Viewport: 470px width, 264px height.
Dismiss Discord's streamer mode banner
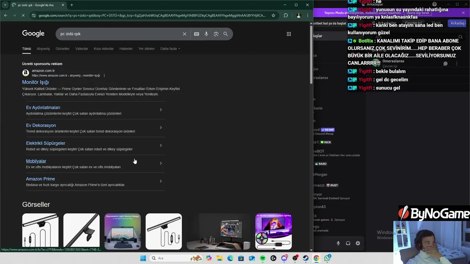coord(463,13)
